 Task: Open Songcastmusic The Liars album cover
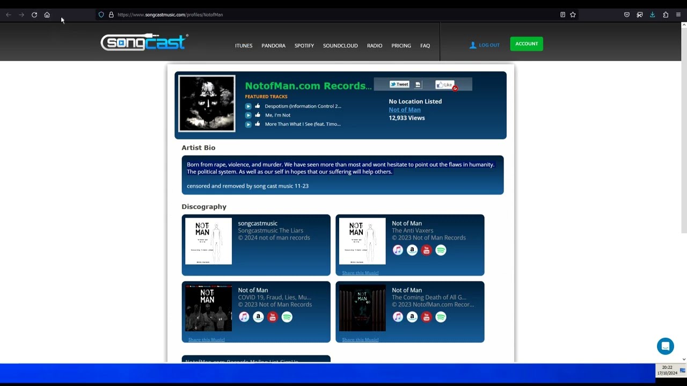[x=208, y=241]
